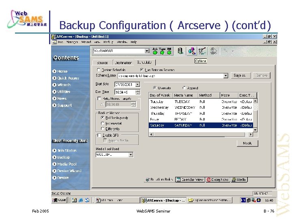
Task: Open the Documents and Settings taskbar window
Action: [210, 200]
